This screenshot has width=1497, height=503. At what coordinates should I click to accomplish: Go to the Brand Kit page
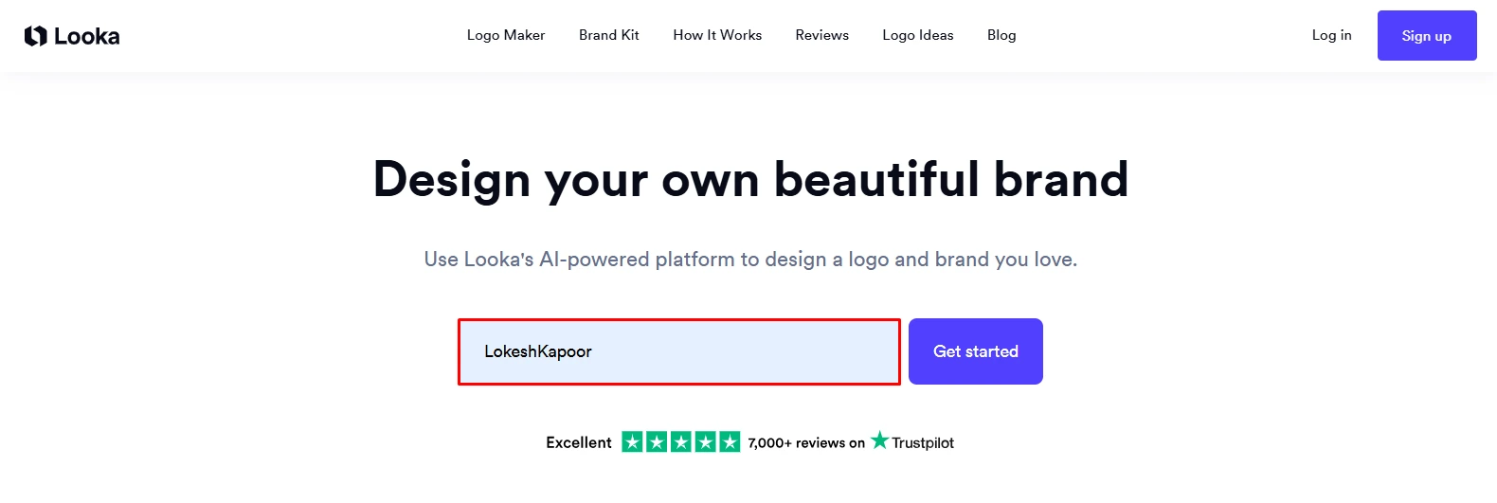(608, 35)
